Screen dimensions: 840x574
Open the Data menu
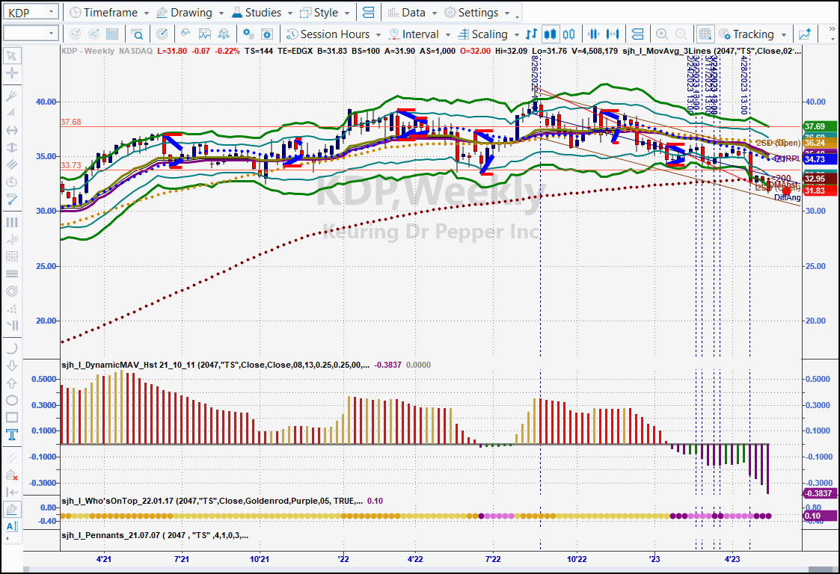(x=412, y=12)
